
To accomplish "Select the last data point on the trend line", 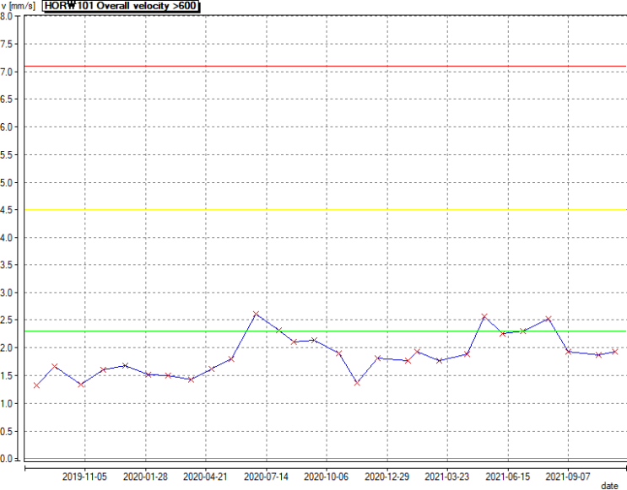I will click(x=615, y=352).
